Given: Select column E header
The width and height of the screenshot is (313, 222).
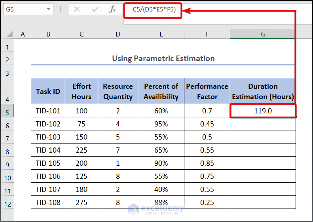Looking at the screenshot, I should 161,34.
